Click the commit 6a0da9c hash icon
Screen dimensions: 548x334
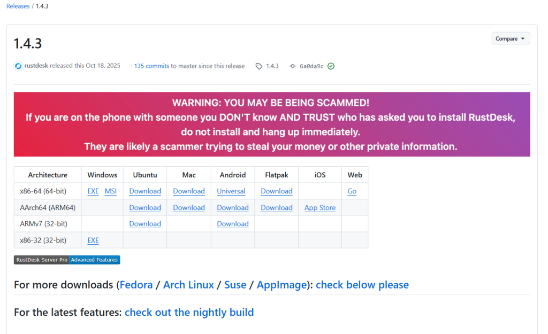[x=292, y=66]
